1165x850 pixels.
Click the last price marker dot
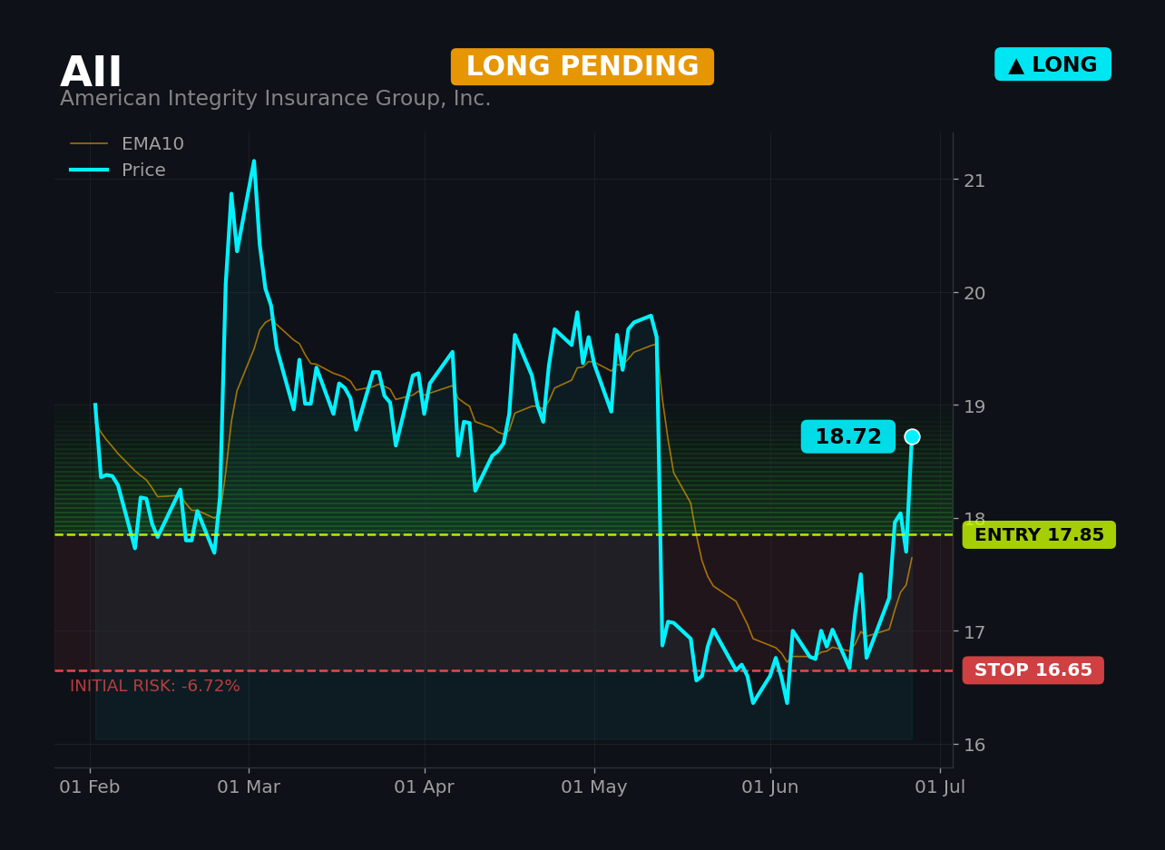coord(912,436)
